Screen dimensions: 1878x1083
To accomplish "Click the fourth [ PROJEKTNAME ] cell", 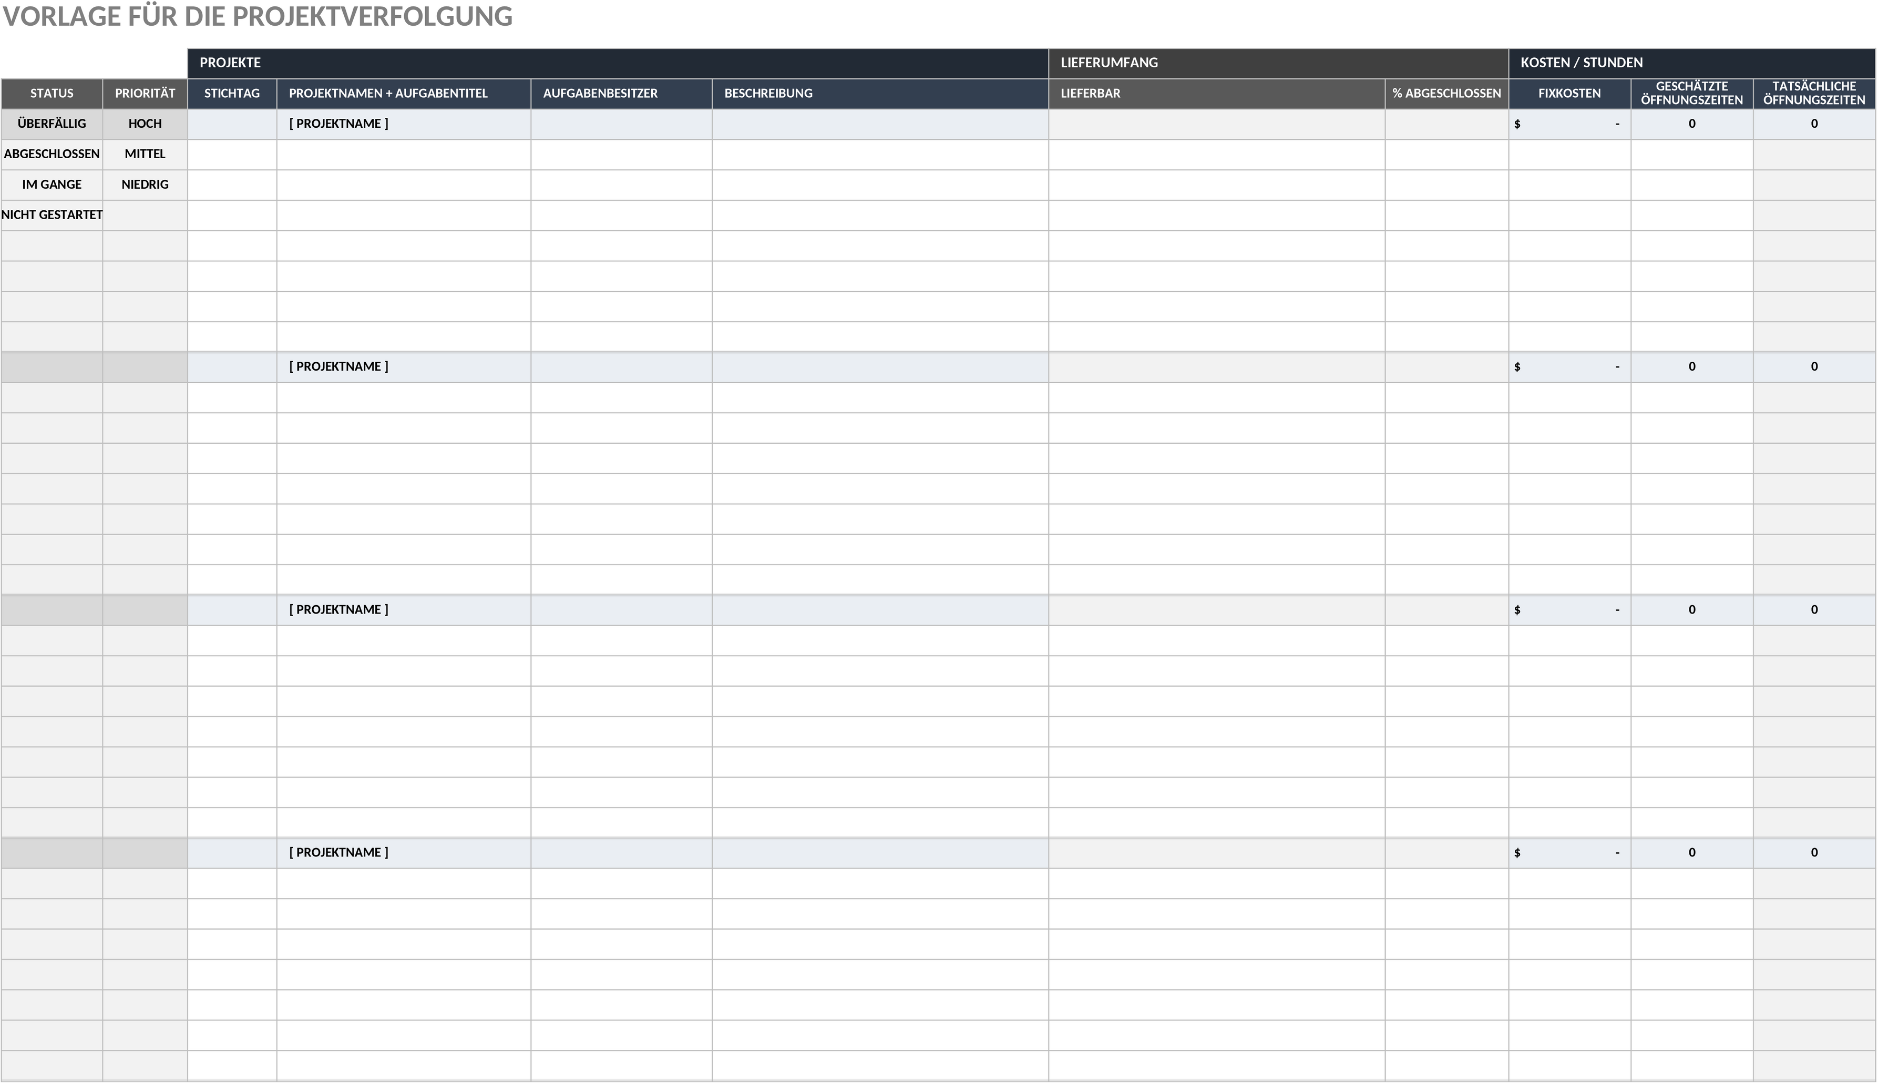I will point(404,853).
